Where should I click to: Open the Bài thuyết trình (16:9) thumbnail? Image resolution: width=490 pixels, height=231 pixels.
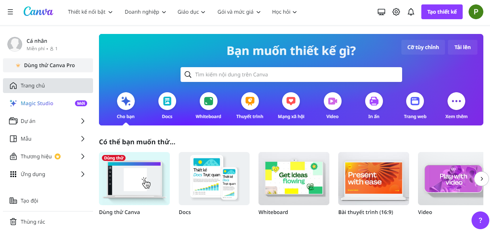coord(374,179)
